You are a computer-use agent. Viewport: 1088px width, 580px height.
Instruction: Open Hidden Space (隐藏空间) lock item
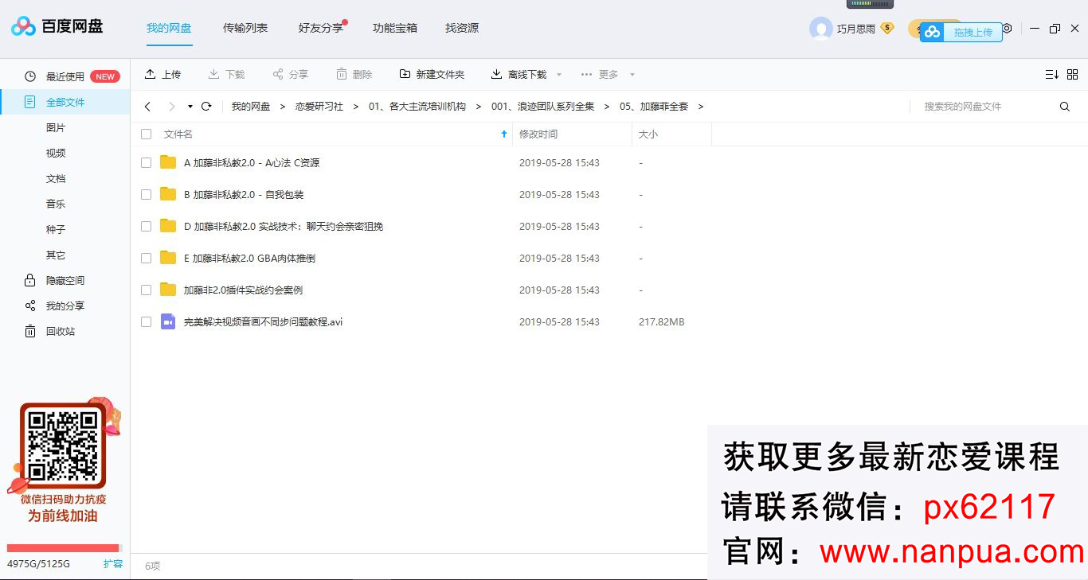pos(64,280)
